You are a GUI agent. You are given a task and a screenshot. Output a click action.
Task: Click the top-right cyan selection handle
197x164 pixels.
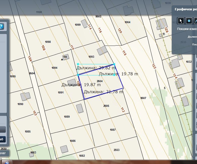[x=114, y=64]
